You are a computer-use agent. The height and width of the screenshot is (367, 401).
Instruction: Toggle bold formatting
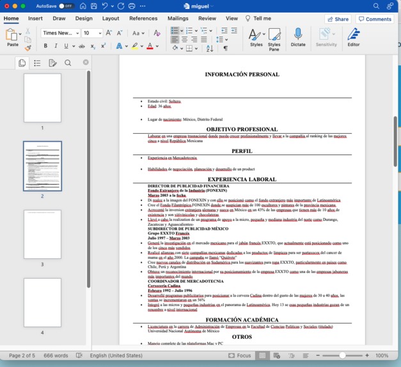(45, 46)
